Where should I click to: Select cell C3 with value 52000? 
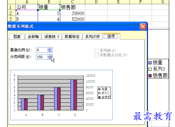coord(73,19)
